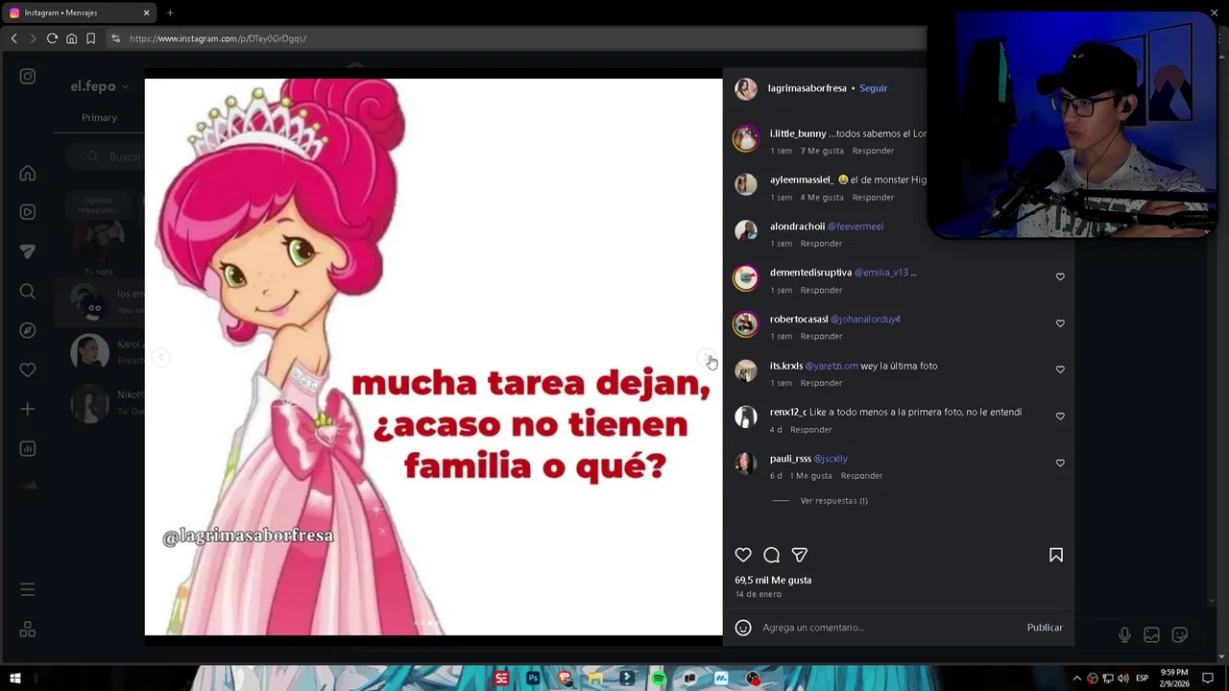Bookmark page using browser toolbar icon
Image resolution: width=1229 pixels, height=691 pixels.
pos(90,38)
